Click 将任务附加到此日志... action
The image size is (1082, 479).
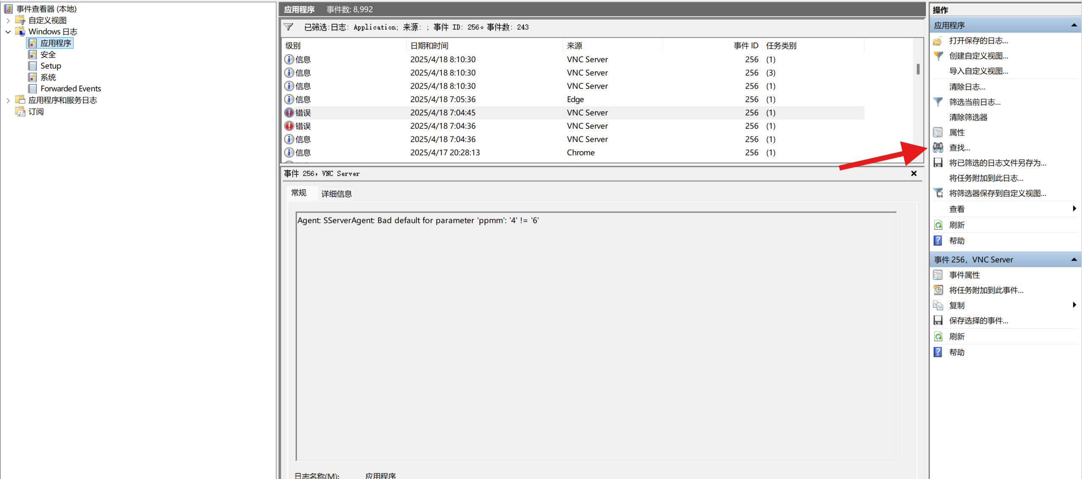click(986, 178)
